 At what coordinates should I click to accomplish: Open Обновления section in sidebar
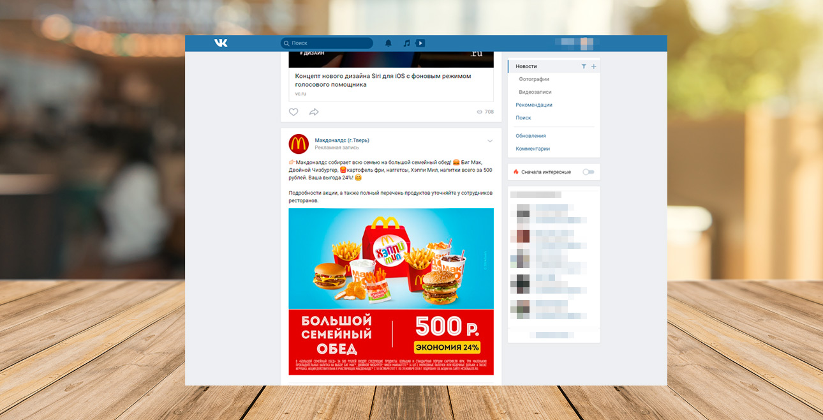[531, 136]
